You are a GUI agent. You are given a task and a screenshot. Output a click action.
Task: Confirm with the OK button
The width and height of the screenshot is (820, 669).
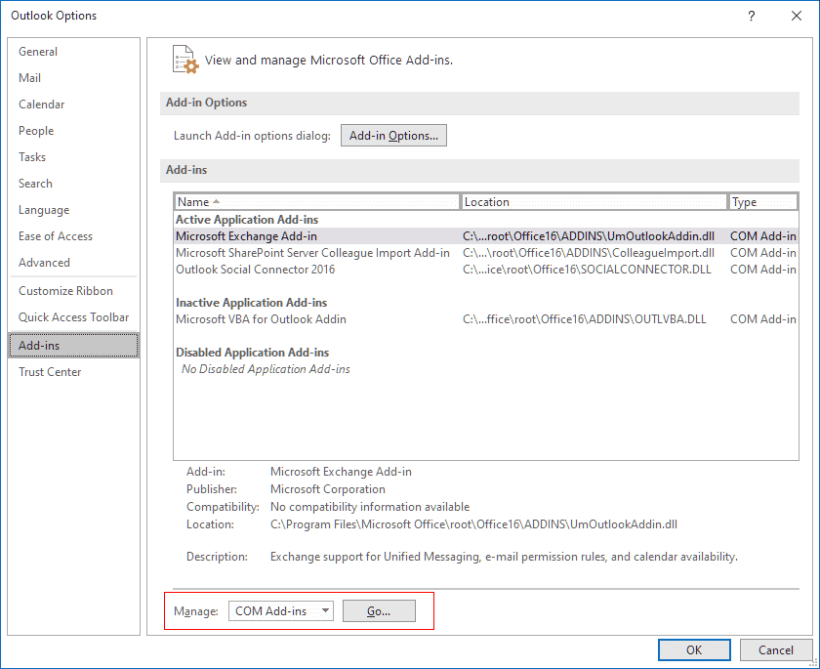coord(694,649)
